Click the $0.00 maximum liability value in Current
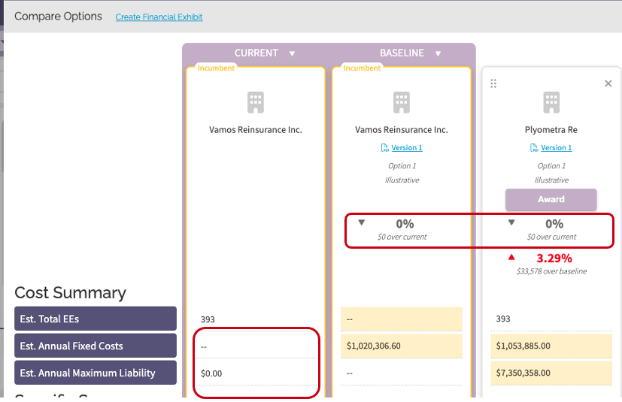The image size is (622, 402). [x=211, y=373]
